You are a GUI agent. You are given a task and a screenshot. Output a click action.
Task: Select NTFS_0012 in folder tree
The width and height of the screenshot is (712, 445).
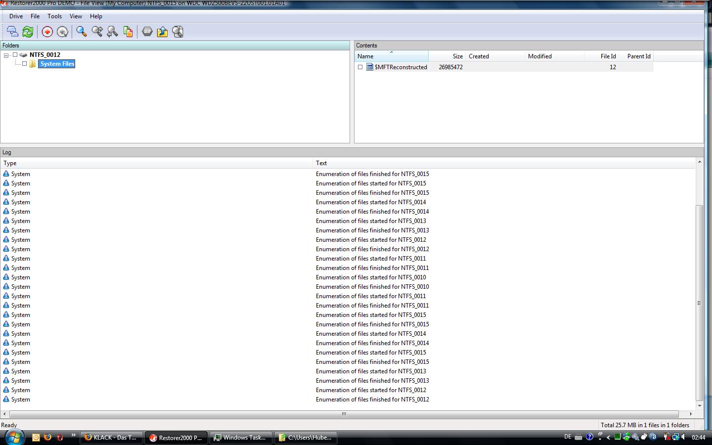click(45, 55)
